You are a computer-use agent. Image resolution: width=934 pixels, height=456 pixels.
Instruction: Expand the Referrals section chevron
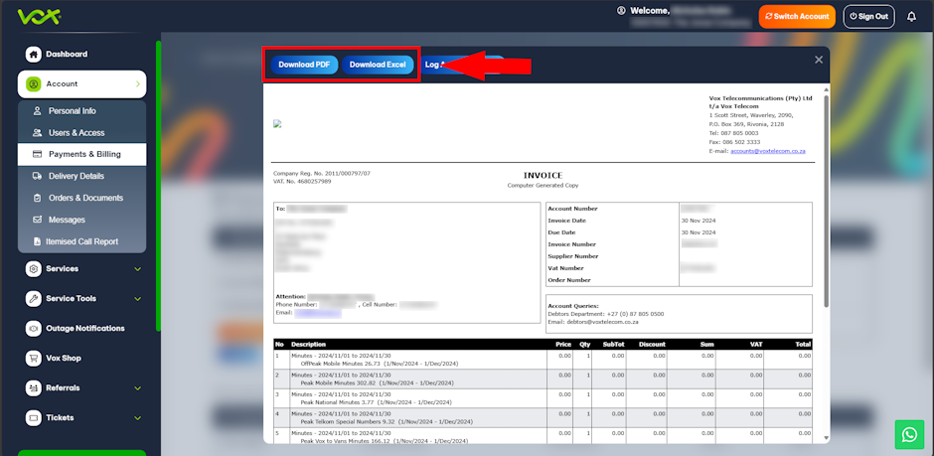tap(137, 388)
